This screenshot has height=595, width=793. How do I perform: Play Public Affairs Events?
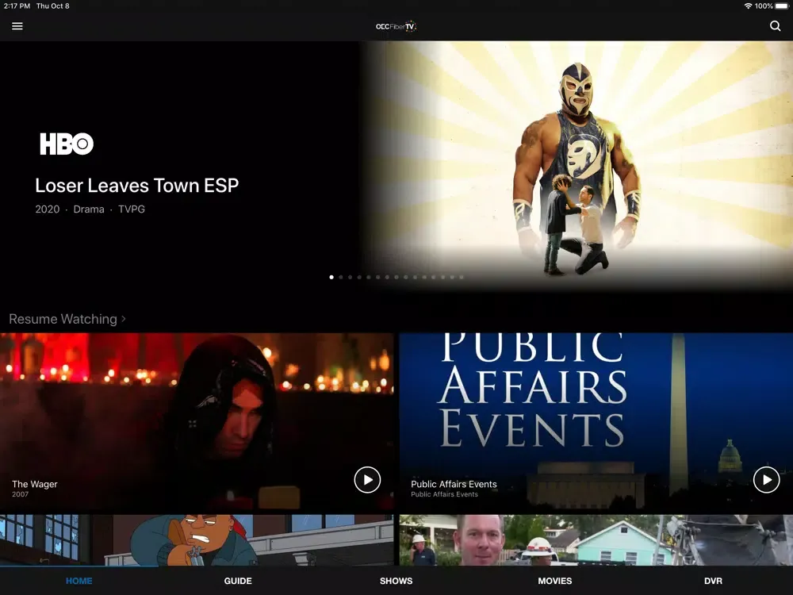point(766,480)
